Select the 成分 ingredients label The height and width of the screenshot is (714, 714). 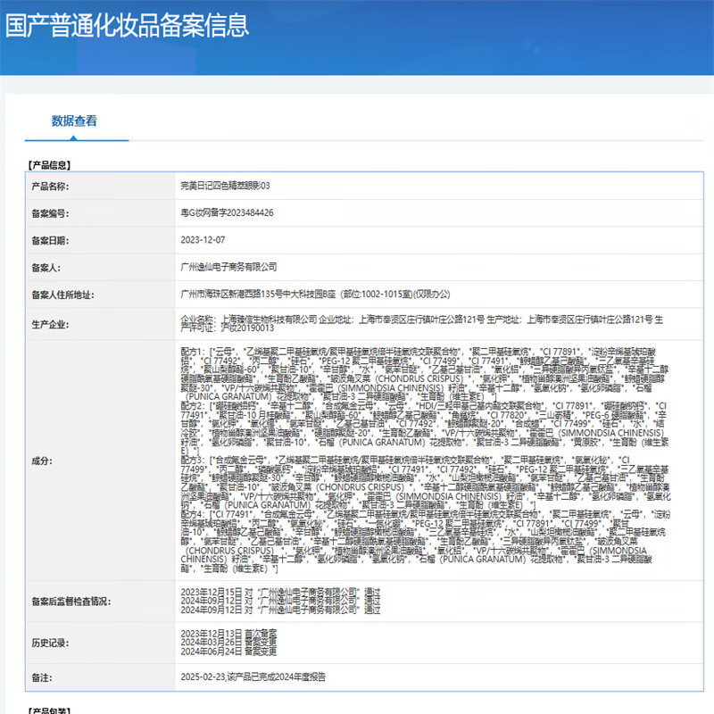(41, 461)
